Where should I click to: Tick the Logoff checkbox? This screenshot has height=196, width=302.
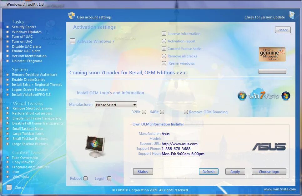click(x=109, y=179)
